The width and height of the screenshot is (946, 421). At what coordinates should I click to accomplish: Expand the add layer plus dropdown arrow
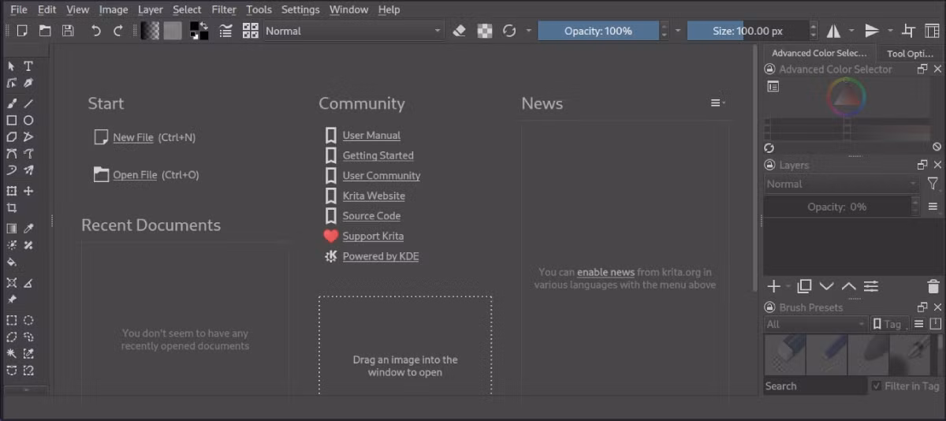(789, 287)
